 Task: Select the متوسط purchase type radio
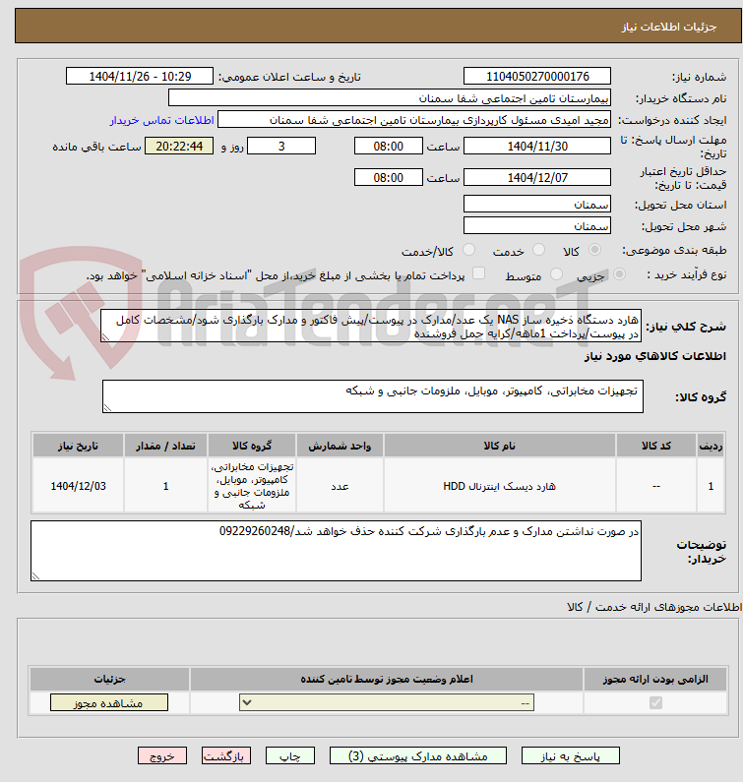click(x=556, y=274)
